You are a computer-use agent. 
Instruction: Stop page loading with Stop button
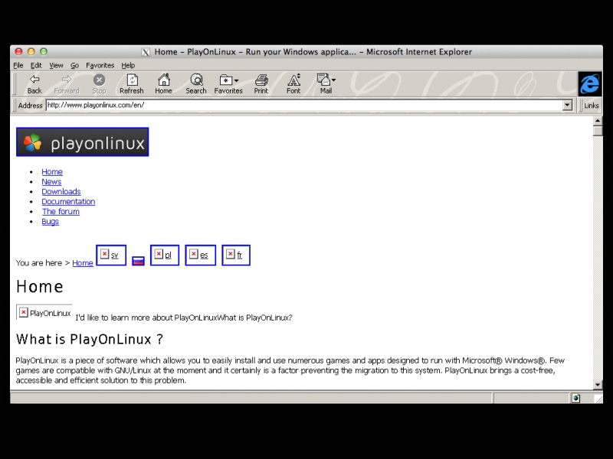(x=99, y=84)
